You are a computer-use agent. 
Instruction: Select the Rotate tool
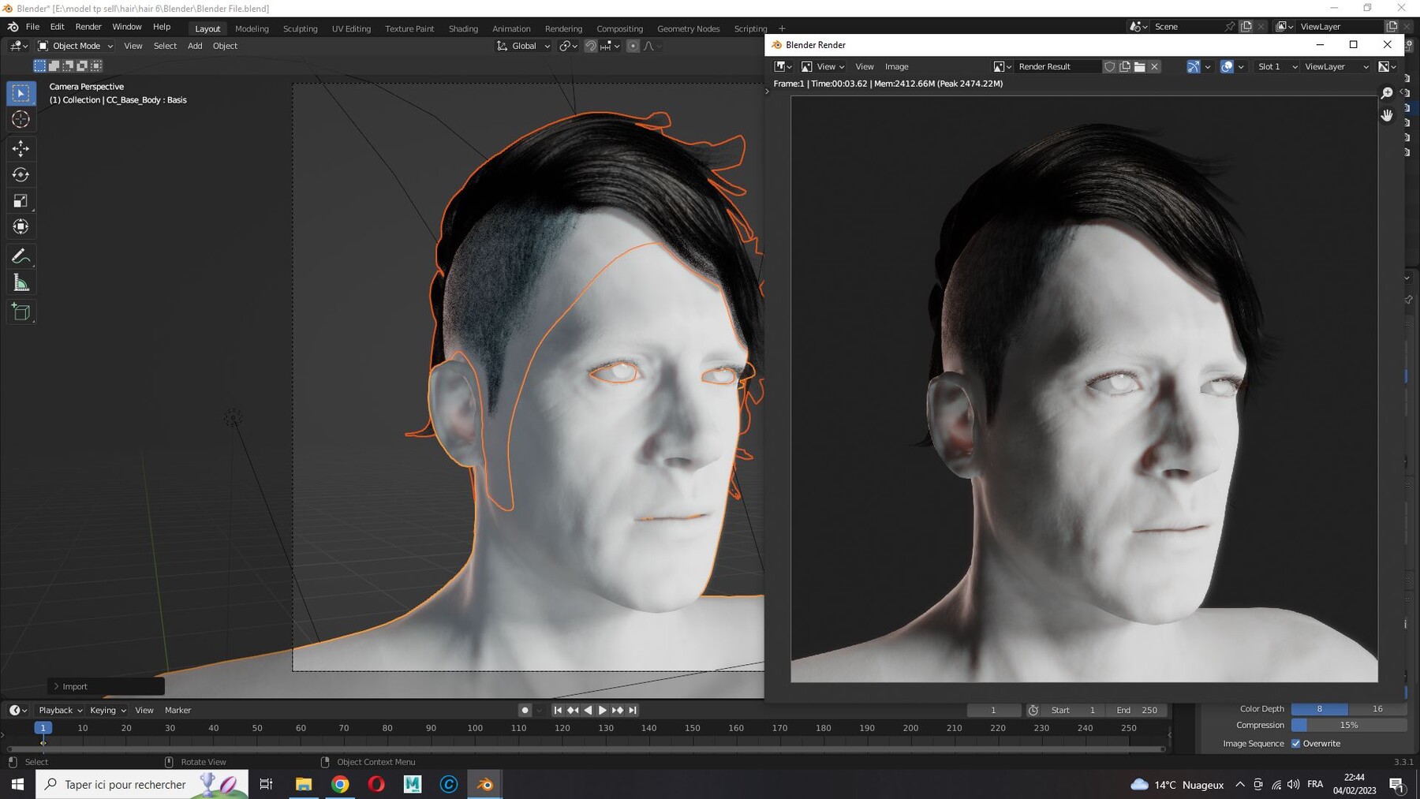[x=21, y=174]
